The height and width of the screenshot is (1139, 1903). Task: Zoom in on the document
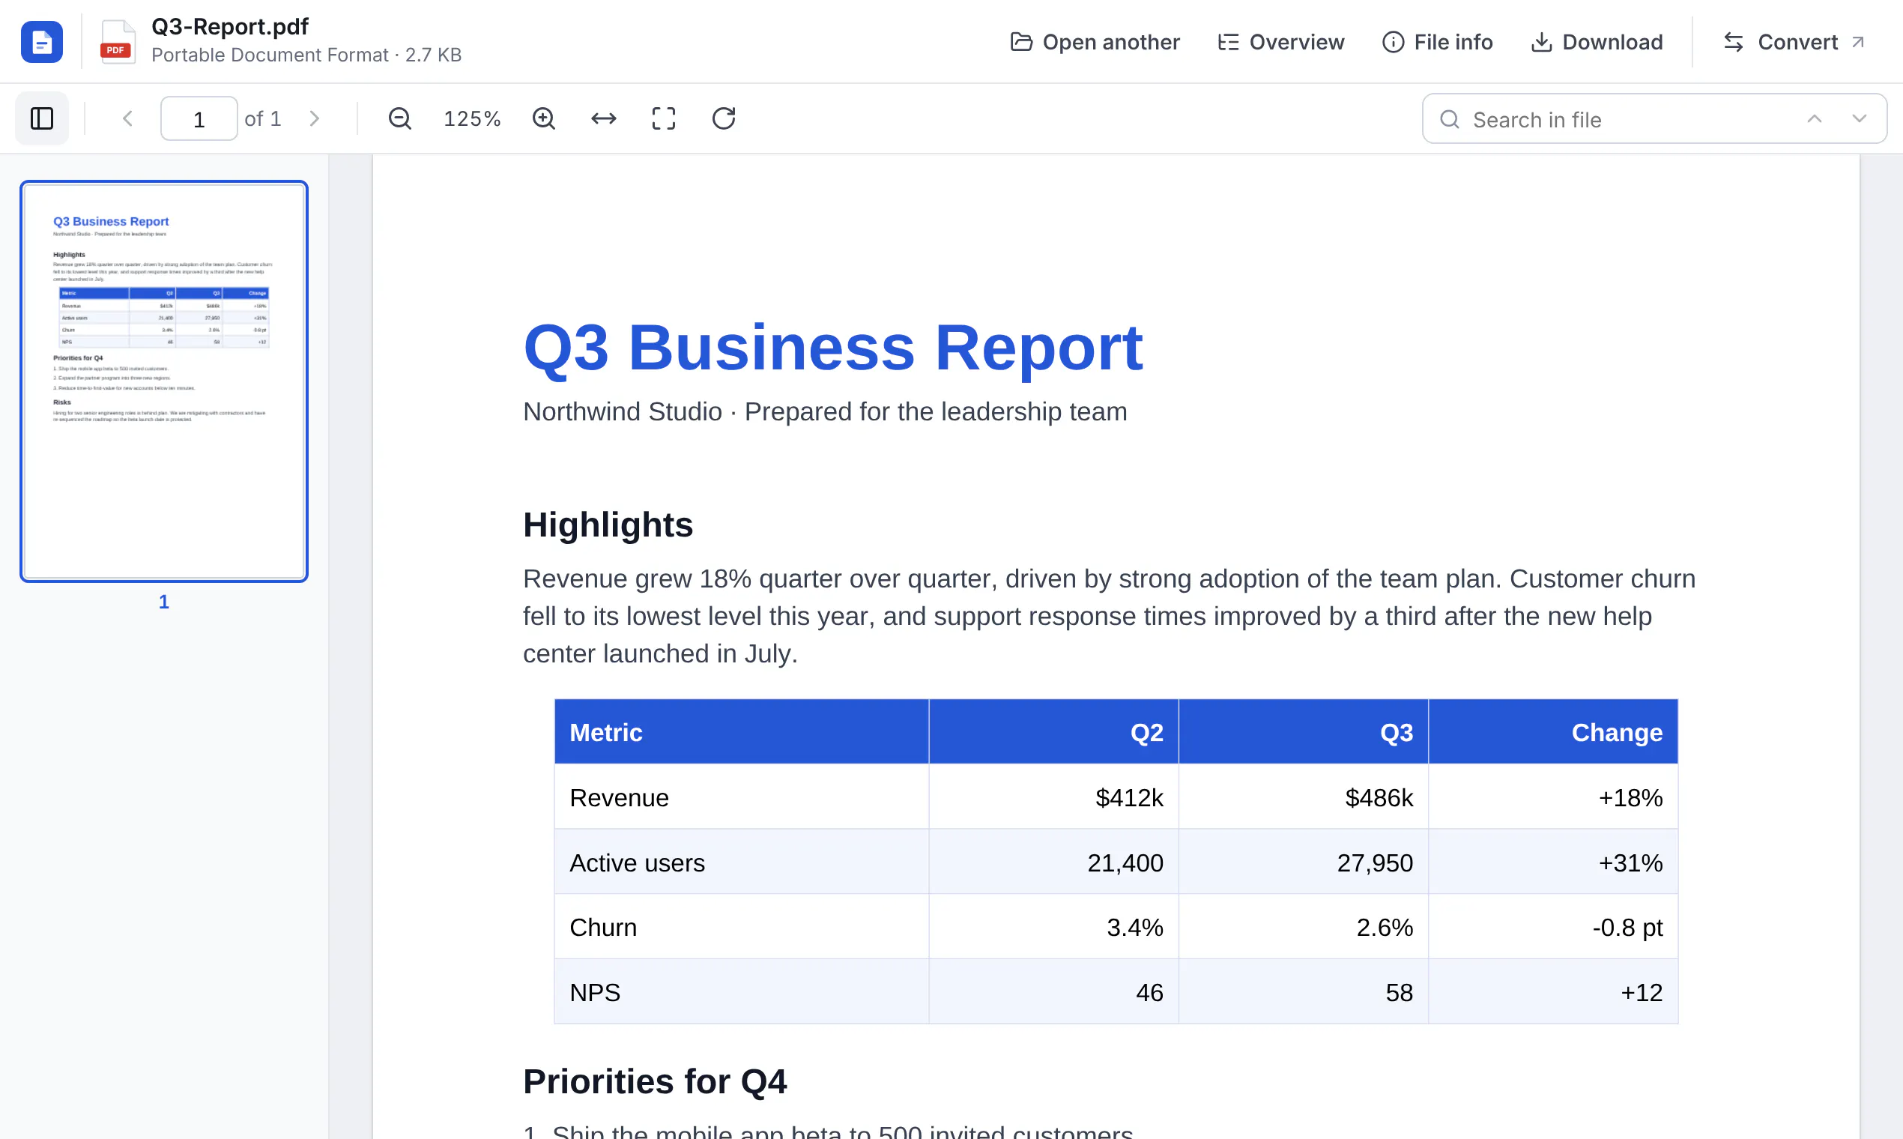click(544, 118)
